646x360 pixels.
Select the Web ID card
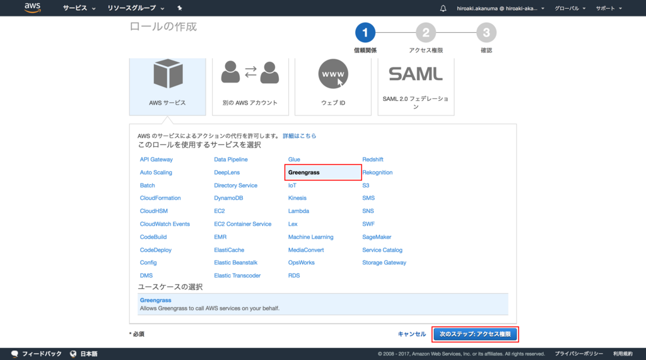333,86
